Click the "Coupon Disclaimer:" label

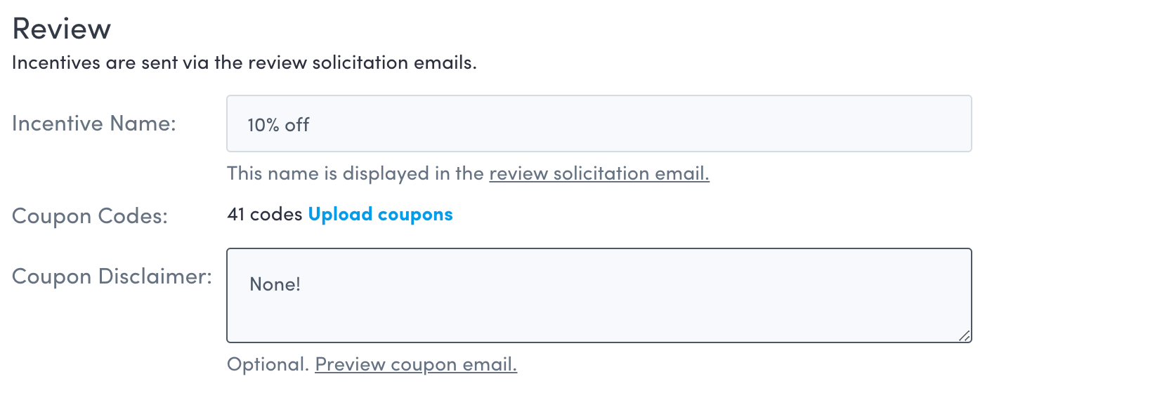tap(112, 277)
